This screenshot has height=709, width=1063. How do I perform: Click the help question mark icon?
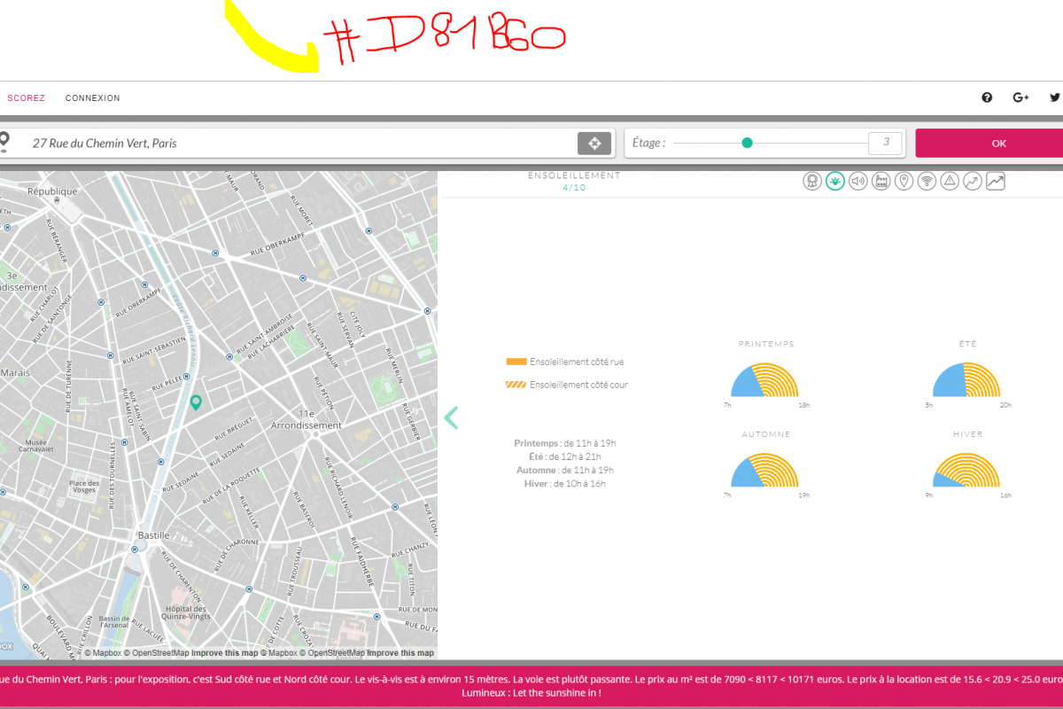point(987,97)
